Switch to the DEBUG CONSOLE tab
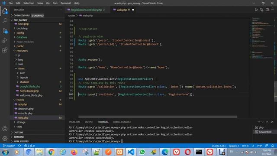 122,122
